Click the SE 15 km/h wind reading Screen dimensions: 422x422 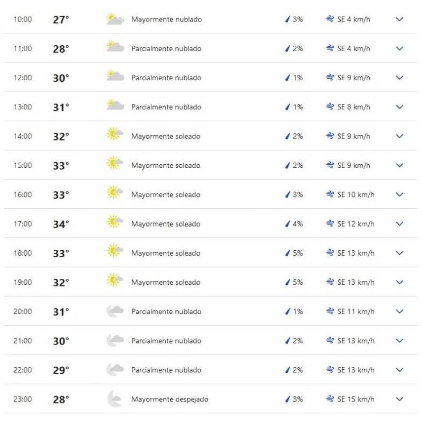point(356,399)
